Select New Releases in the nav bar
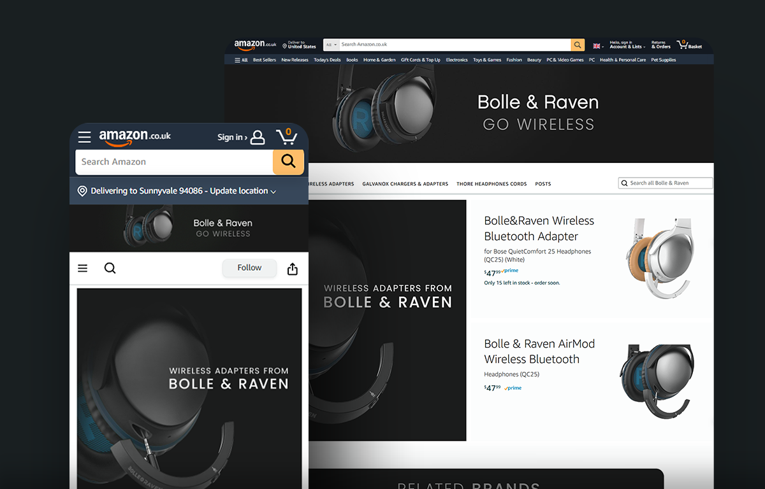The width and height of the screenshot is (765, 489). pos(295,60)
